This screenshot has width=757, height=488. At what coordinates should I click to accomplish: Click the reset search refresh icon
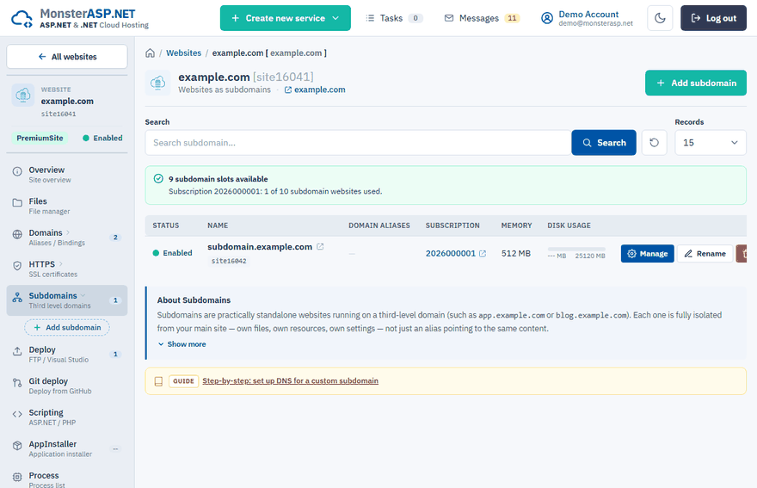click(x=654, y=143)
